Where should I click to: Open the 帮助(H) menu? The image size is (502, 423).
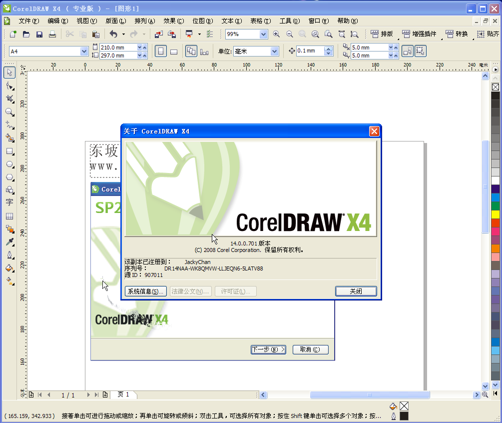(x=348, y=21)
